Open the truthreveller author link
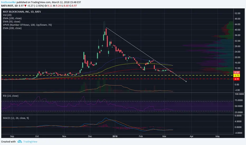The width and height of the screenshot is (246, 145). (x=8, y=2)
